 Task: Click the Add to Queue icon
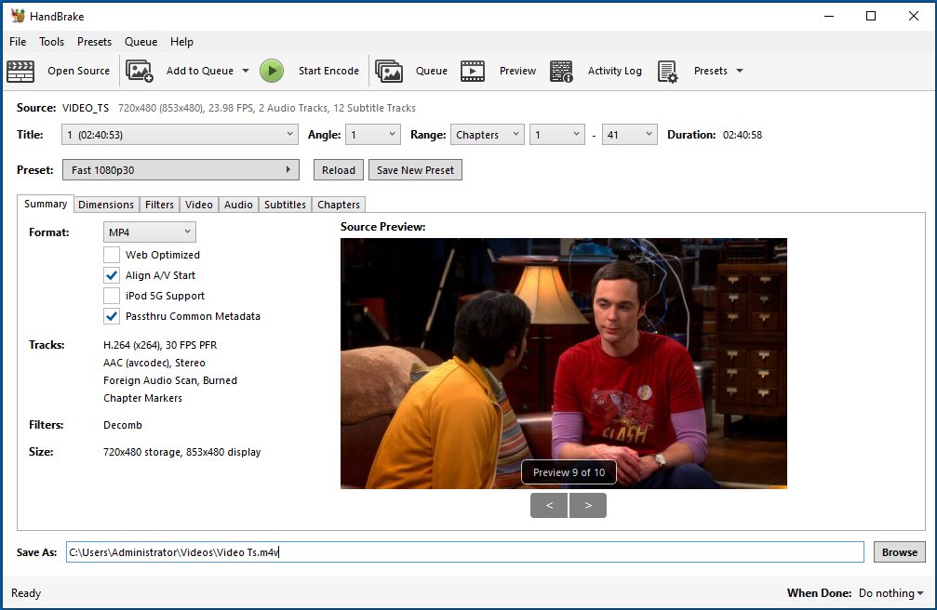click(x=140, y=71)
